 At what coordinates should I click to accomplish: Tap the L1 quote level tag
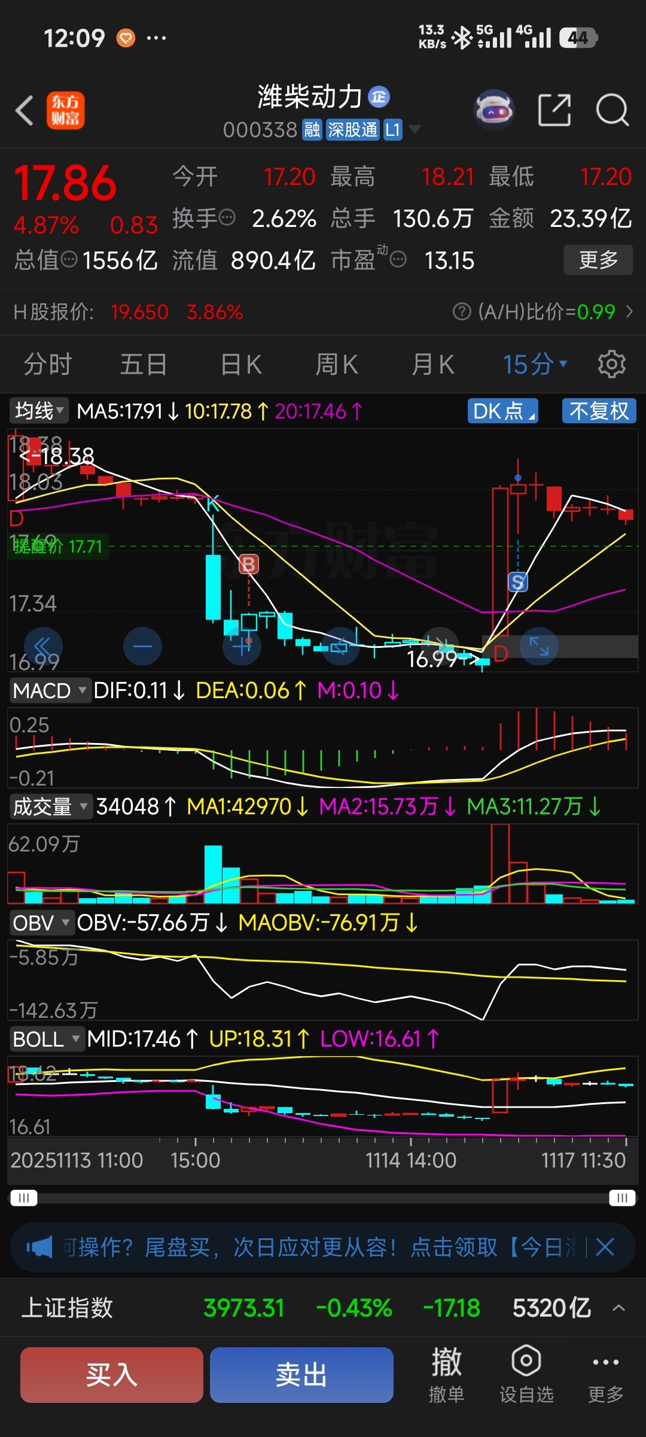pos(392,129)
